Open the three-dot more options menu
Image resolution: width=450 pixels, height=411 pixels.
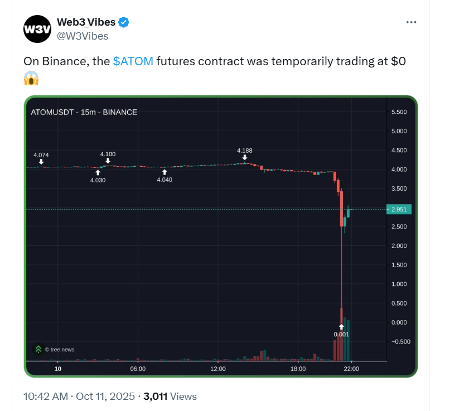pos(411,22)
